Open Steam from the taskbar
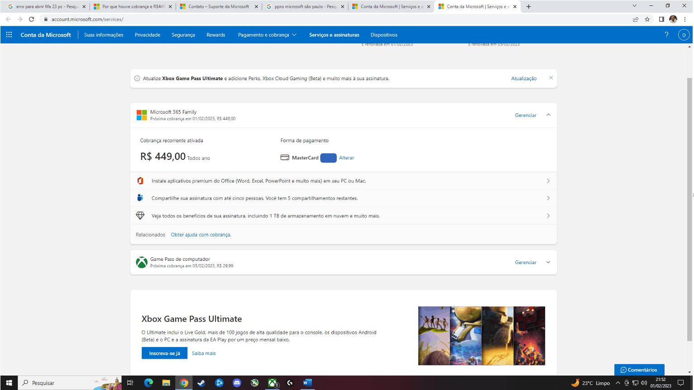 [x=201, y=383]
